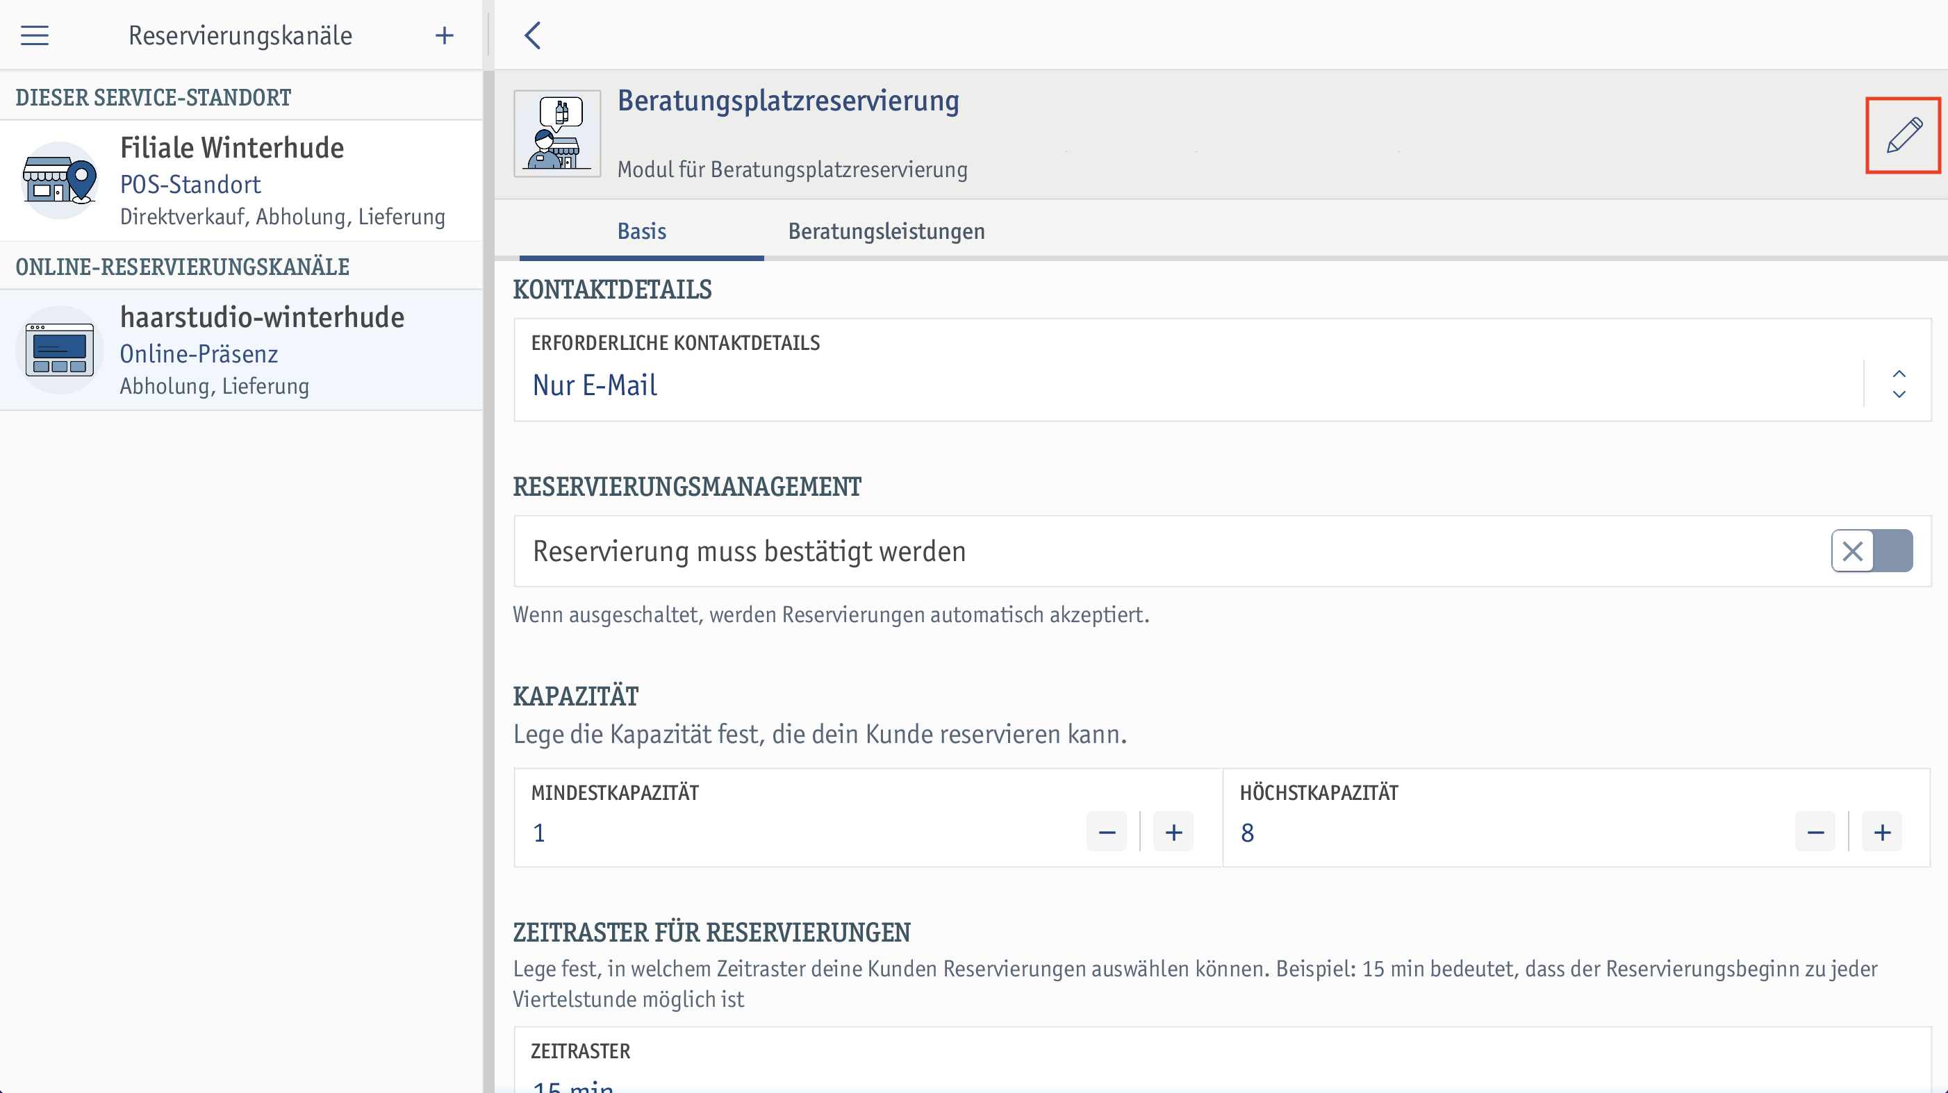Screen dimensions: 1948x1093
Task: Click the haarstudio-winterhude online presence icon
Action: tap(60, 350)
